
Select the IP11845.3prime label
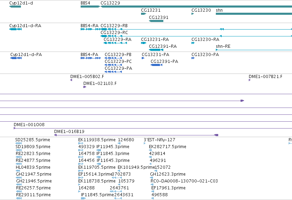(x=113, y=154)
